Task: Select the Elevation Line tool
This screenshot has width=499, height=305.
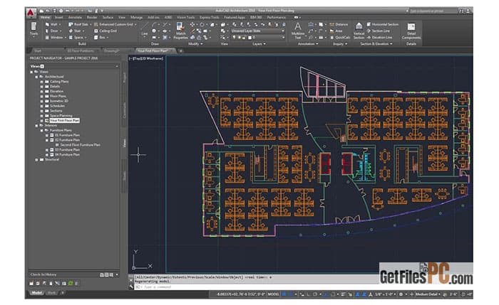Action: [x=379, y=38]
